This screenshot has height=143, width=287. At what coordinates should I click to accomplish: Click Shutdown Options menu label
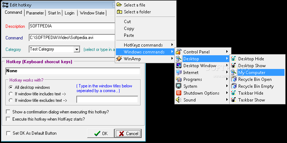click(x=201, y=93)
